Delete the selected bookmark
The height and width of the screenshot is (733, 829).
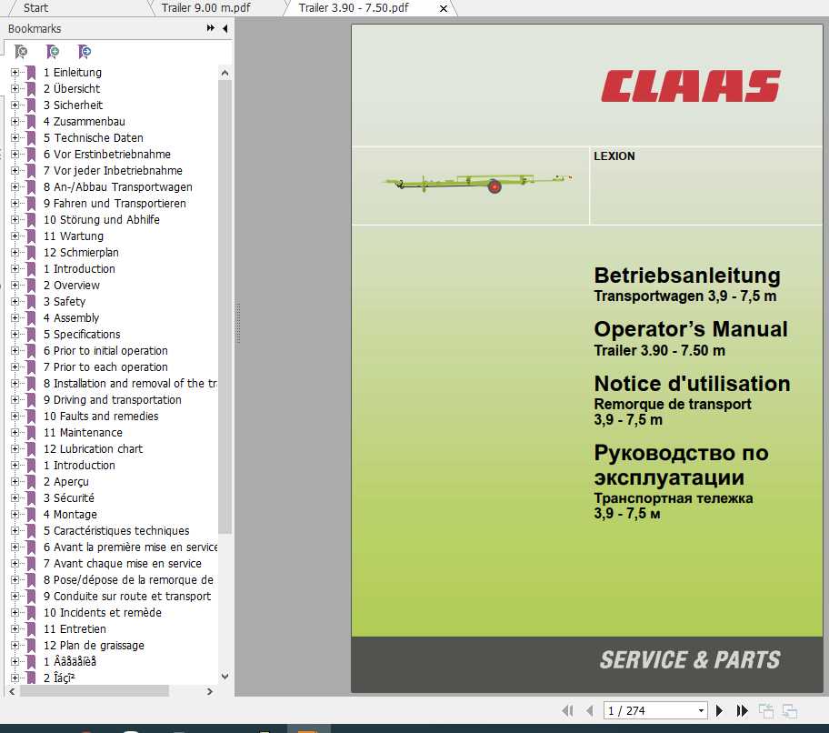pos(21,52)
